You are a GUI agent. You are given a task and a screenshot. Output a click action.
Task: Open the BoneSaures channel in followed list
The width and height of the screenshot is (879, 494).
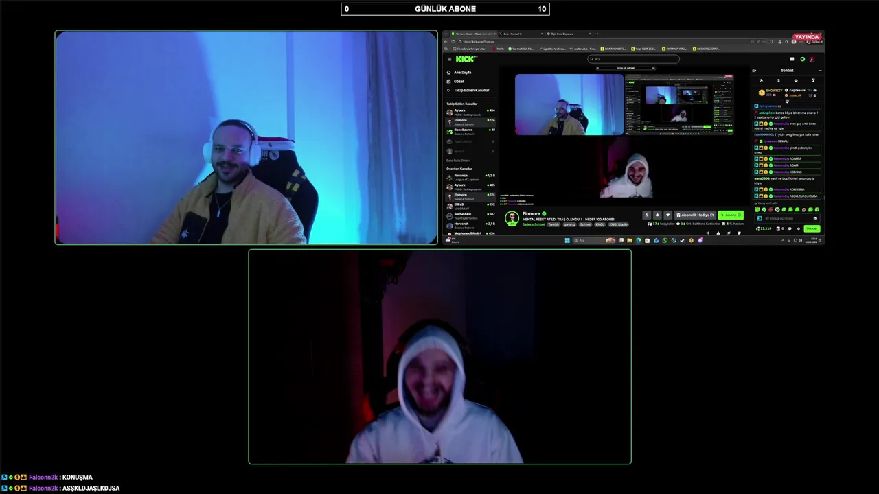point(470,130)
